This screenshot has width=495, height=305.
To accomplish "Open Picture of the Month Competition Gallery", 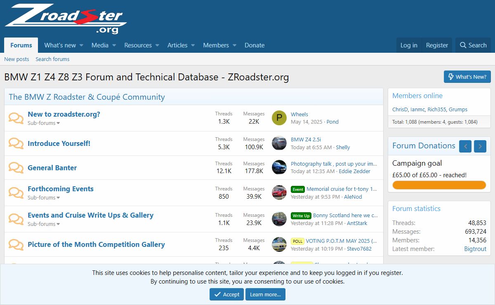I will click(96, 244).
